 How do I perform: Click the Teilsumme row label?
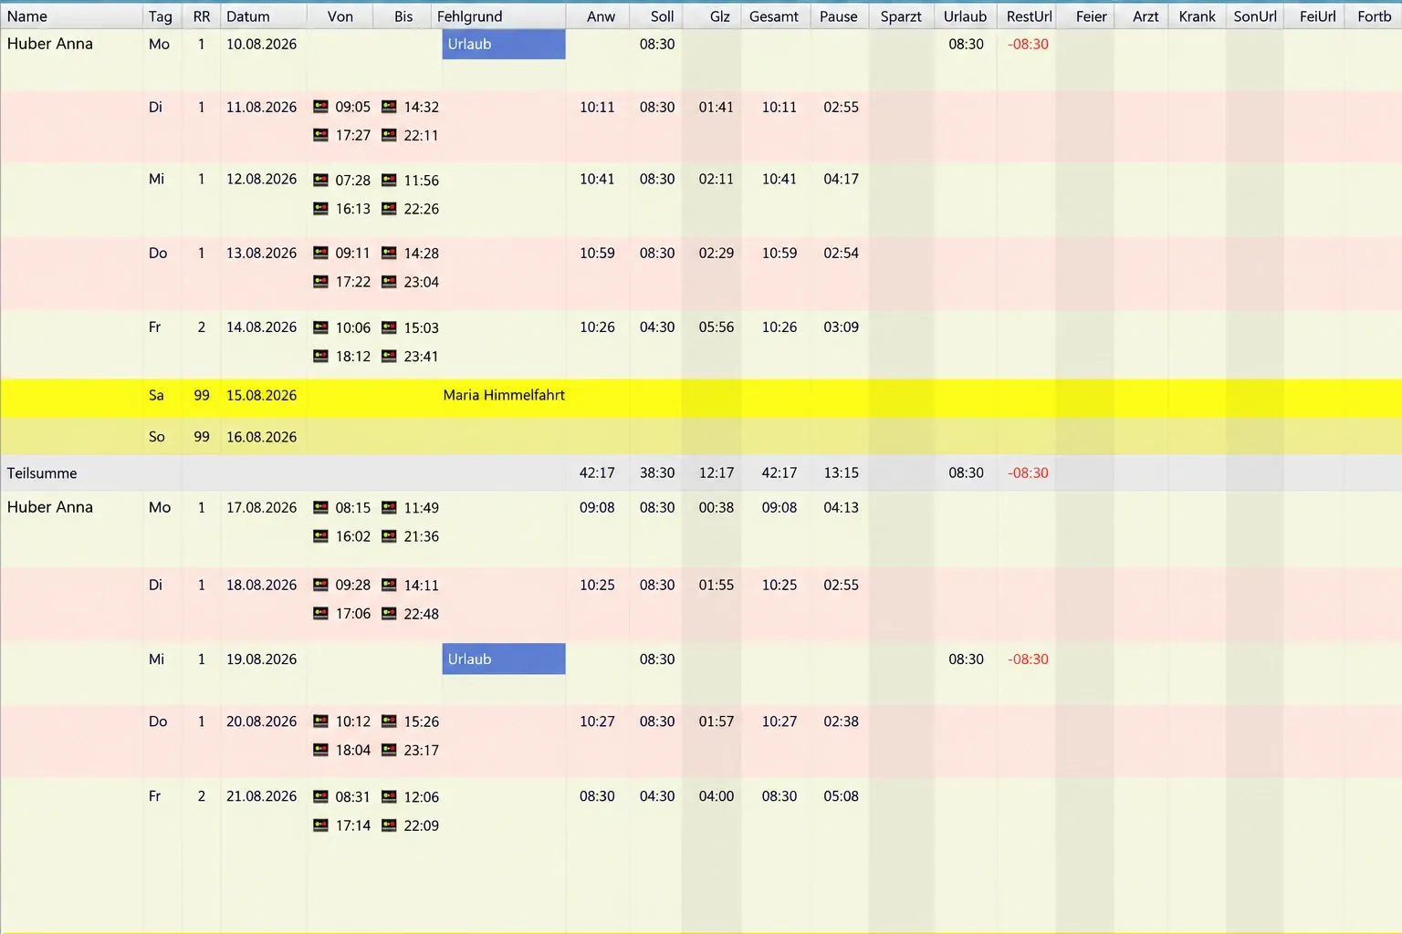[x=42, y=473]
